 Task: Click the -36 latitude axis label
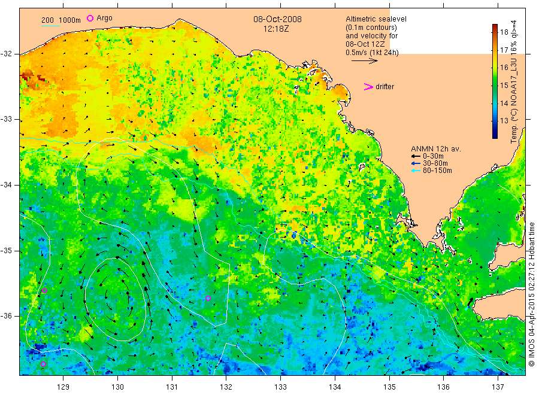click(6, 316)
